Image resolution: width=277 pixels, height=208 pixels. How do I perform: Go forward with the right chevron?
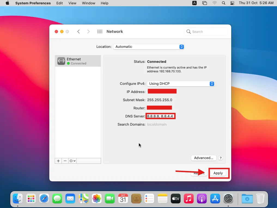(88, 32)
